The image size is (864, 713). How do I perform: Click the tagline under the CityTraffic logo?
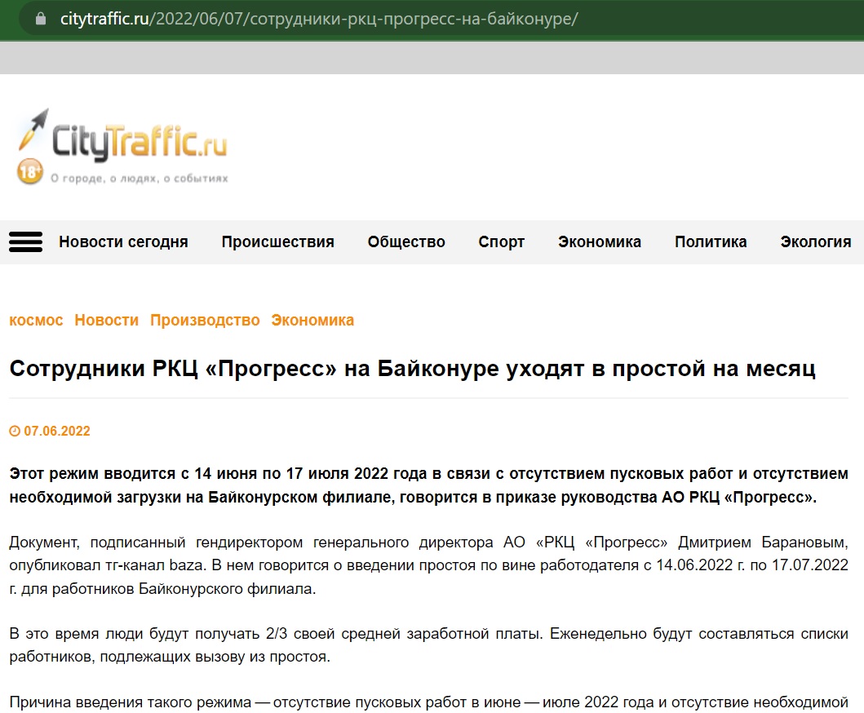[139, 178]
